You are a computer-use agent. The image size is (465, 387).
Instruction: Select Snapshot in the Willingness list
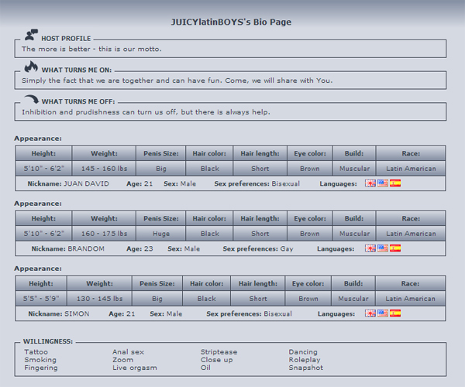[x=305, y=368]
